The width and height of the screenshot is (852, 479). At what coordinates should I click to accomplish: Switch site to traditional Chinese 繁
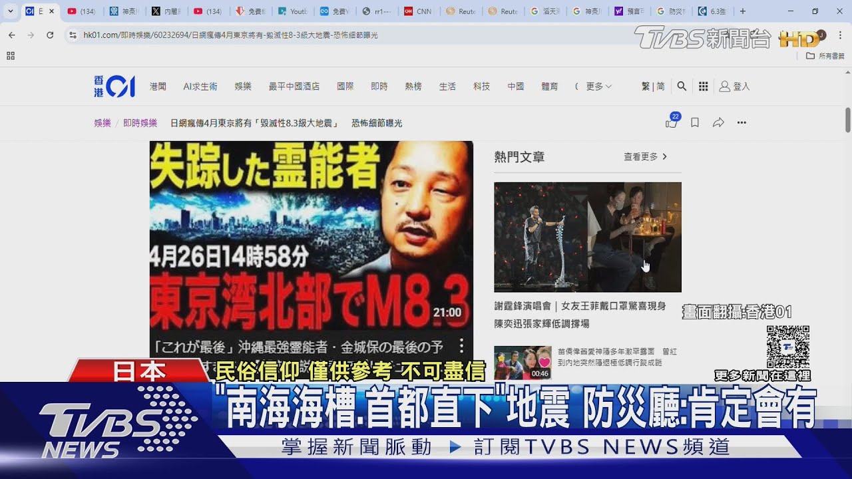coord(645,86)
